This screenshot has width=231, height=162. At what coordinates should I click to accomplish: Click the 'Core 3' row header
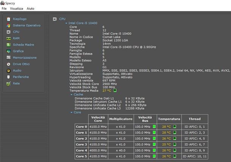81,145
